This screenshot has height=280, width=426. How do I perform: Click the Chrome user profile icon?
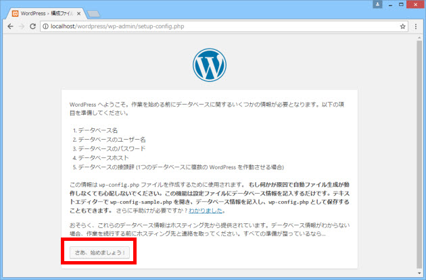coord(377,4)
